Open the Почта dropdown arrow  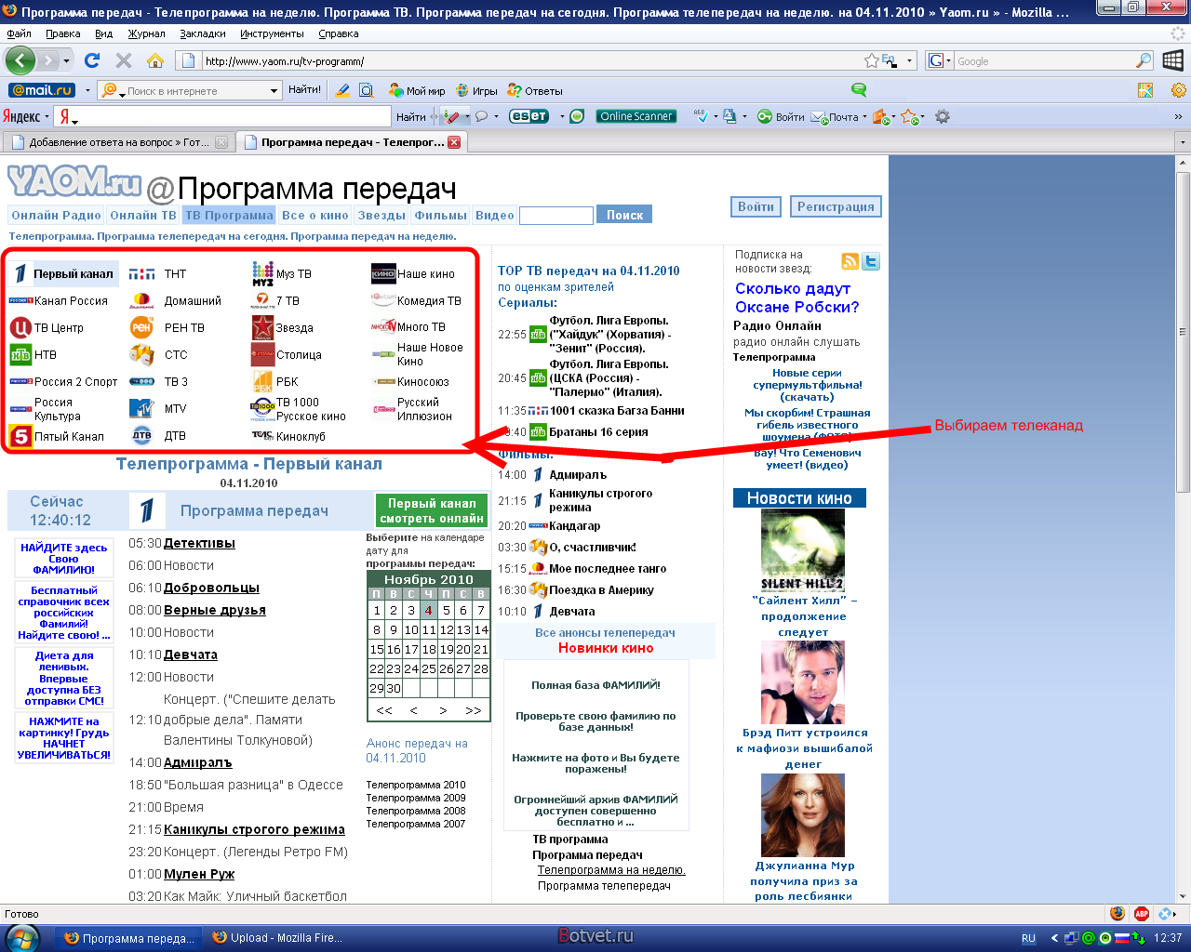click(x=864, y=117)
